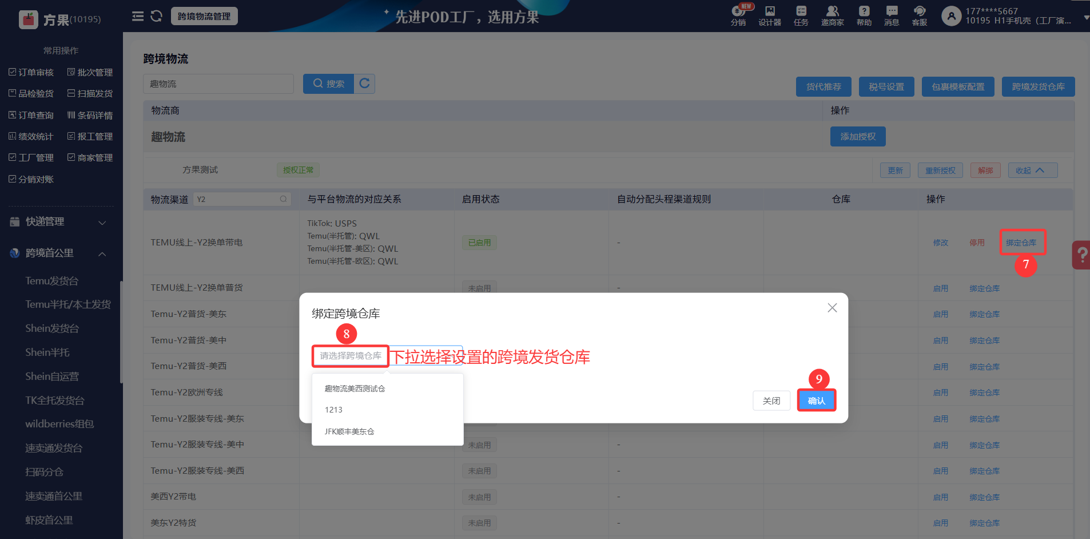
Task: Click the search icon in the 物流渠道 filter
Action: pos(283,199)
